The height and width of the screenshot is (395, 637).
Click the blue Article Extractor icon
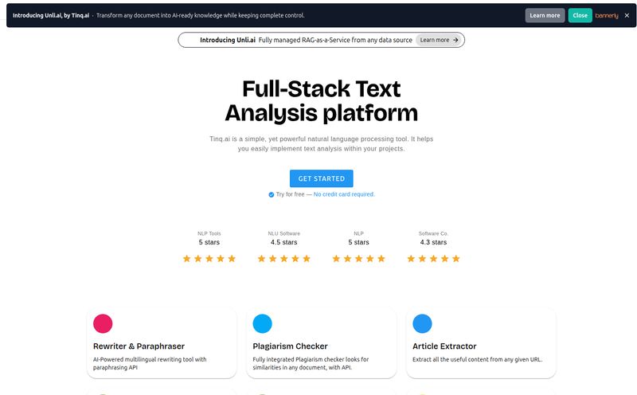click(422, 323)
